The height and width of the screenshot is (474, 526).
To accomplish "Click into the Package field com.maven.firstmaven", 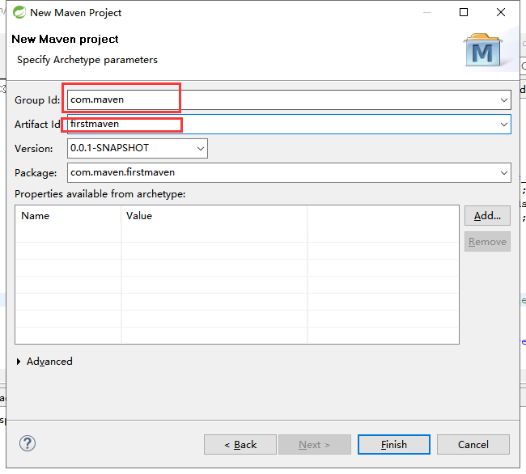I will point(289,173).
